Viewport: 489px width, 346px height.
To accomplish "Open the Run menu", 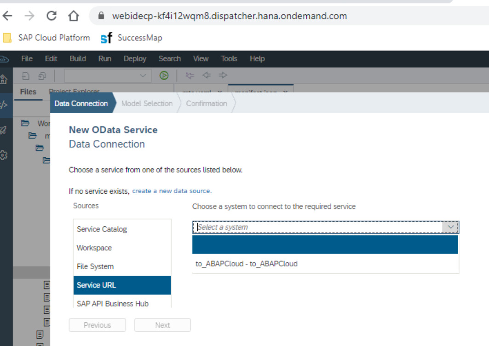I will pos(105,58).
